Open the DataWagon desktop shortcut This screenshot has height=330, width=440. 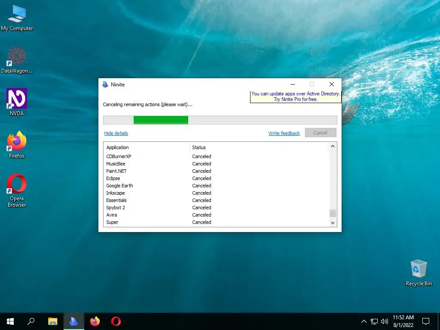click(17, 60)
